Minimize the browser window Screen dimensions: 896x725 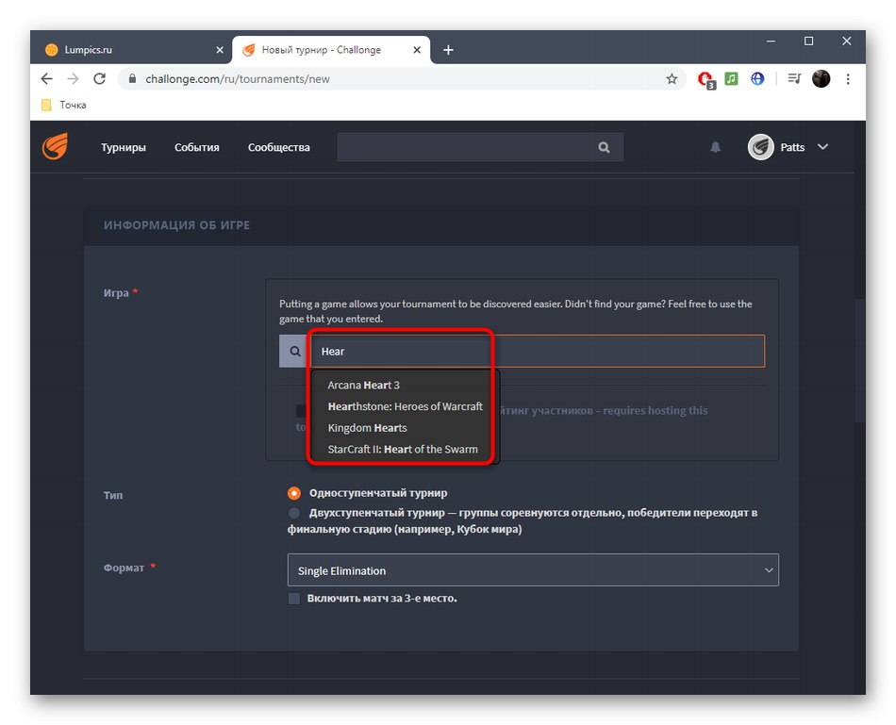(x=771, y=41)
